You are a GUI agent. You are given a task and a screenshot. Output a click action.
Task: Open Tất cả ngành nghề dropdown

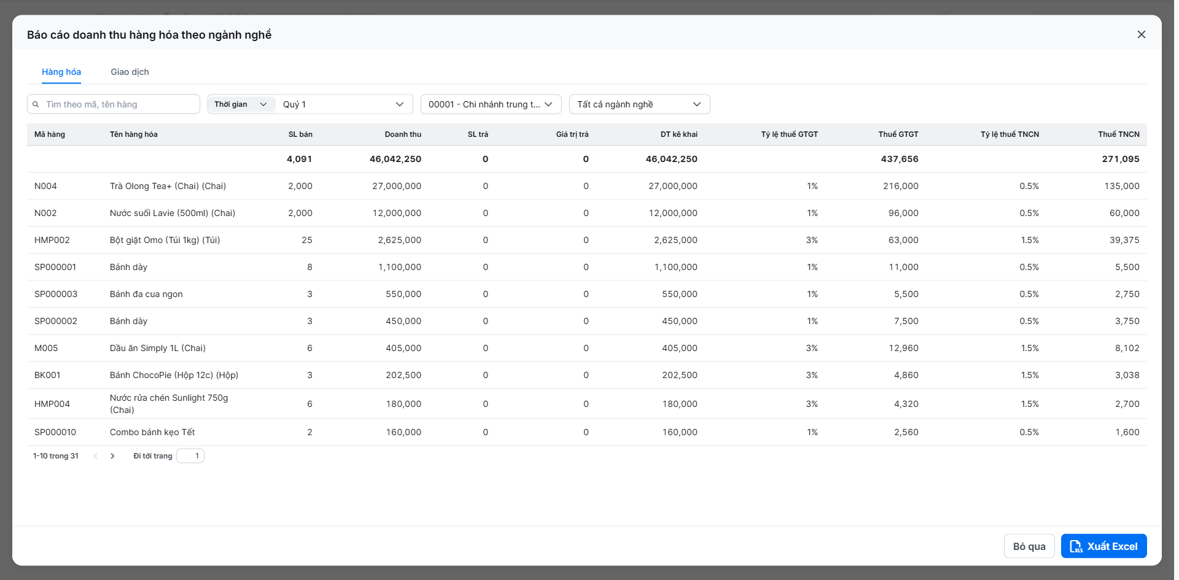tap(639, 104)
